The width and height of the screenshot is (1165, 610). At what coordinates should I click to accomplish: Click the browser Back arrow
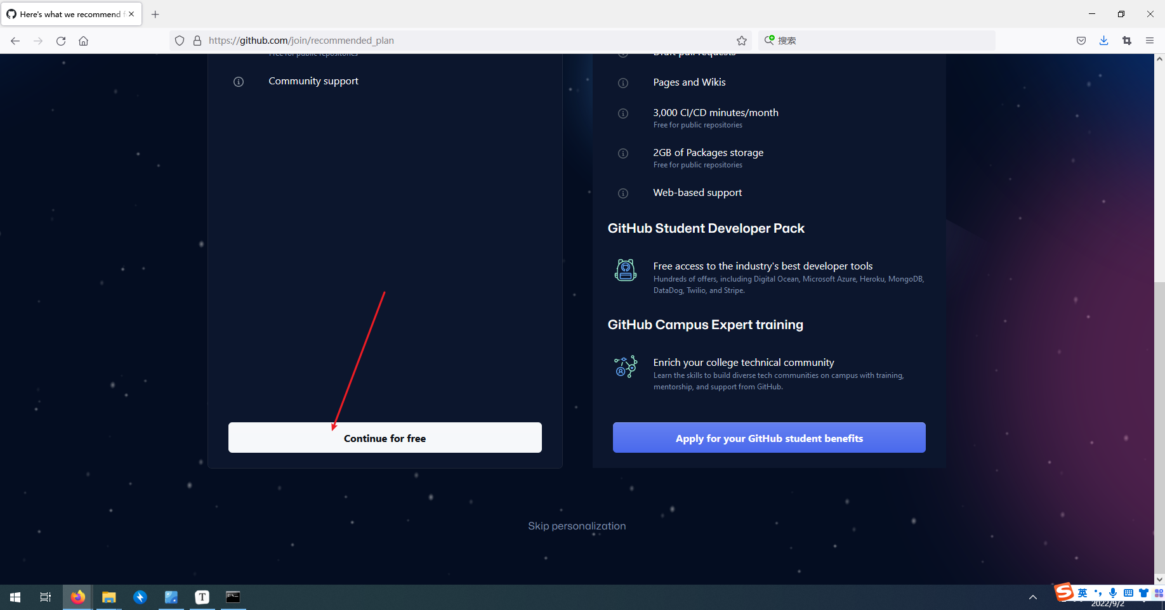[x=15, y=41]
